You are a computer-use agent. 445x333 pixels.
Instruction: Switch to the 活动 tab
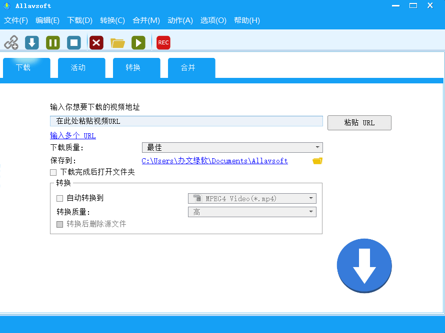coord(81,68)
